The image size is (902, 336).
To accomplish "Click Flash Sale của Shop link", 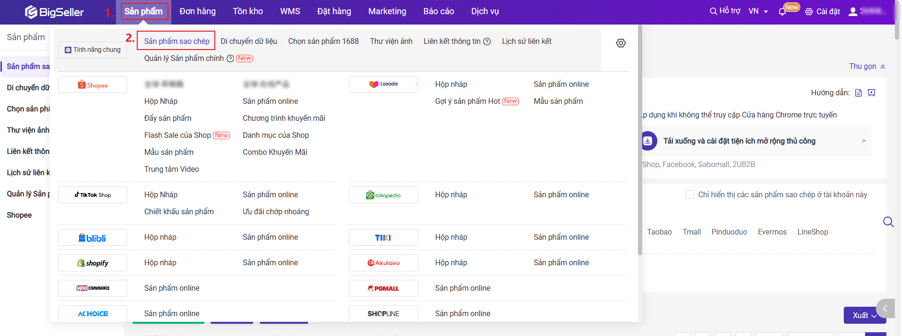I will click(x=177, y=135).
